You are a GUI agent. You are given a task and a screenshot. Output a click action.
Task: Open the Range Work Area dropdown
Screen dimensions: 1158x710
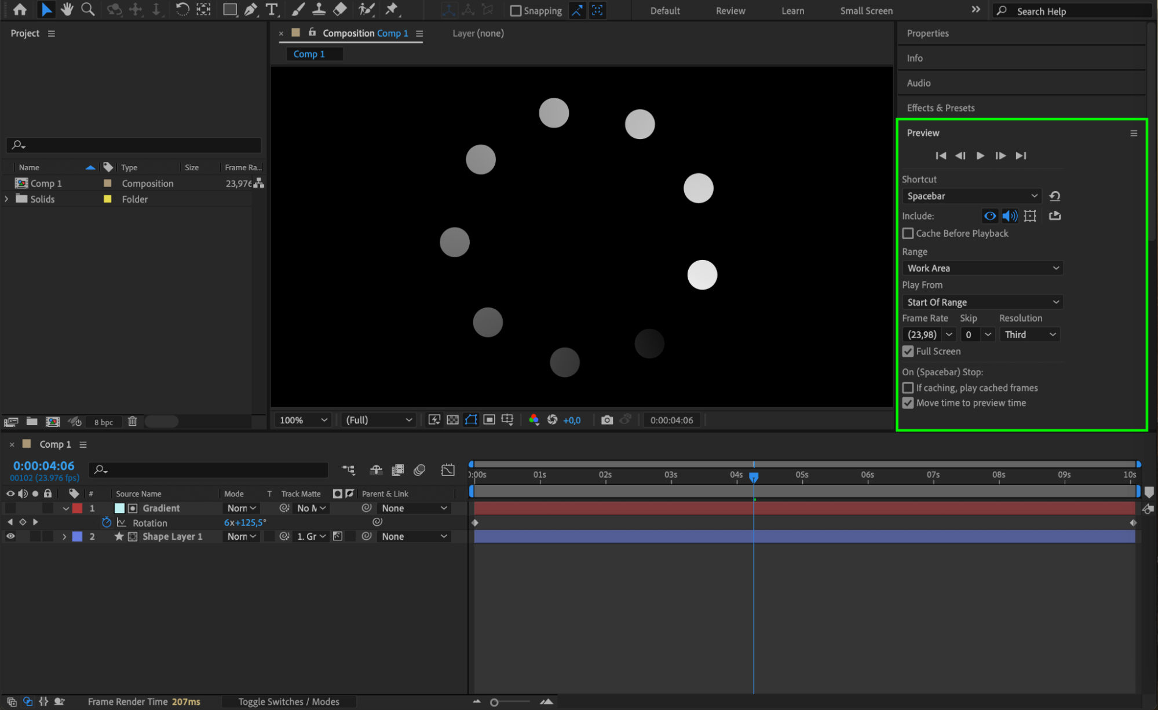click(982, 268)
